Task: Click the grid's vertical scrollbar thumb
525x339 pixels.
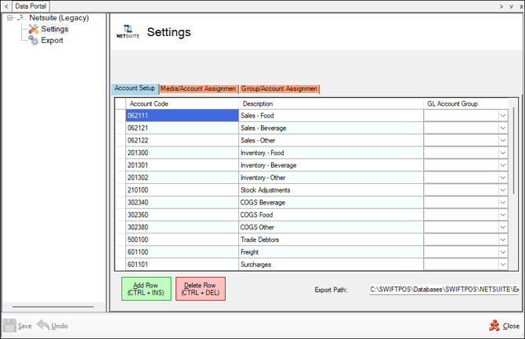Action: tap(513, 150)
